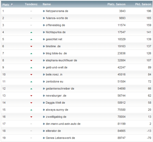
Task: Click green up arrow for Nichtspurlos de
Action: point(31,32)
